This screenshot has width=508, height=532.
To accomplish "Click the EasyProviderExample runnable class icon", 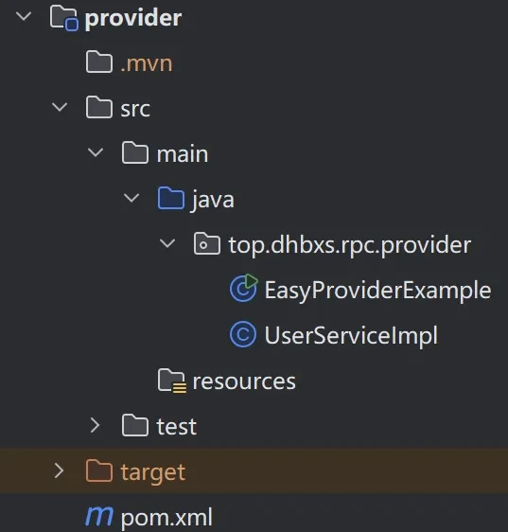I will coord(244,288).
